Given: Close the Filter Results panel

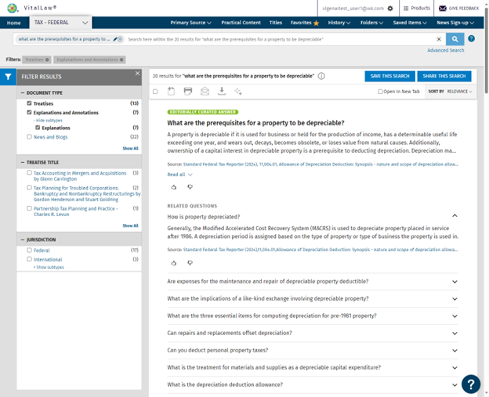Looking at the screenshot, I should click(138, 74).
